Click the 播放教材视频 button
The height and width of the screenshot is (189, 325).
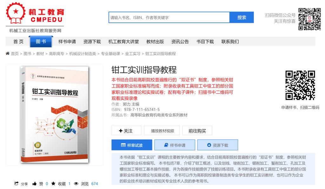162,131
